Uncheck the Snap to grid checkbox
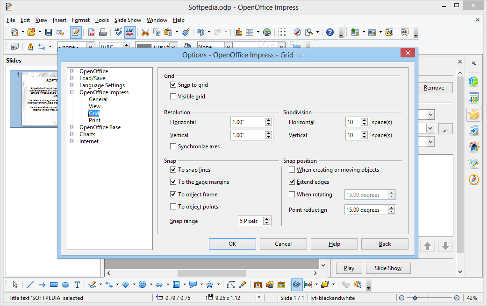Viewport: 487px width, 306px height. (x=173, y=84)
